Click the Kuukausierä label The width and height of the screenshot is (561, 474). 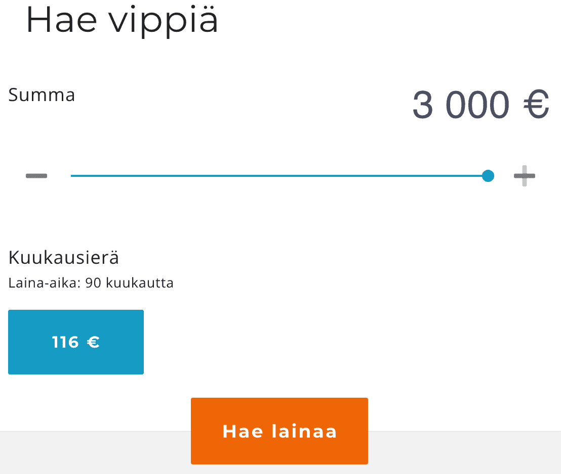pyautogui.click(x=64, y=258)
